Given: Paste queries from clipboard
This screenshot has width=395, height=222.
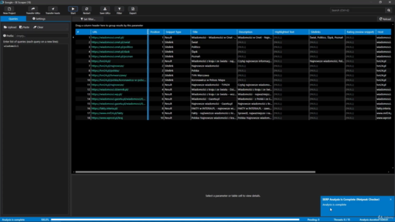Looking at the screenshot, I should (25, 27).
